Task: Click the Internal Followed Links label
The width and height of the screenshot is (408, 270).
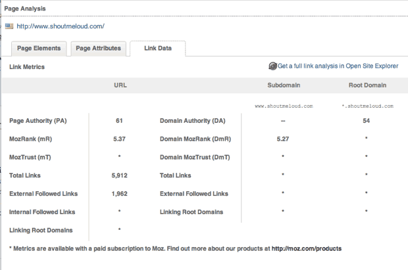Action: 42,212
